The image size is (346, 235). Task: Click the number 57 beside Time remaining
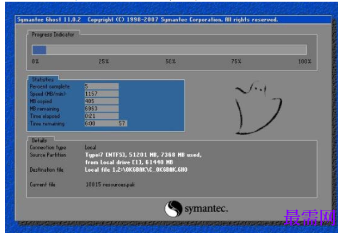pyautogui.click(x=122, y=123)
